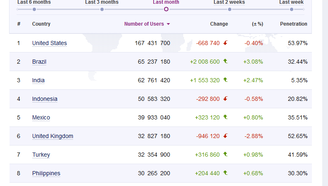Open the Brazil country link
This screenshot has height=186, width=328.
39,62
